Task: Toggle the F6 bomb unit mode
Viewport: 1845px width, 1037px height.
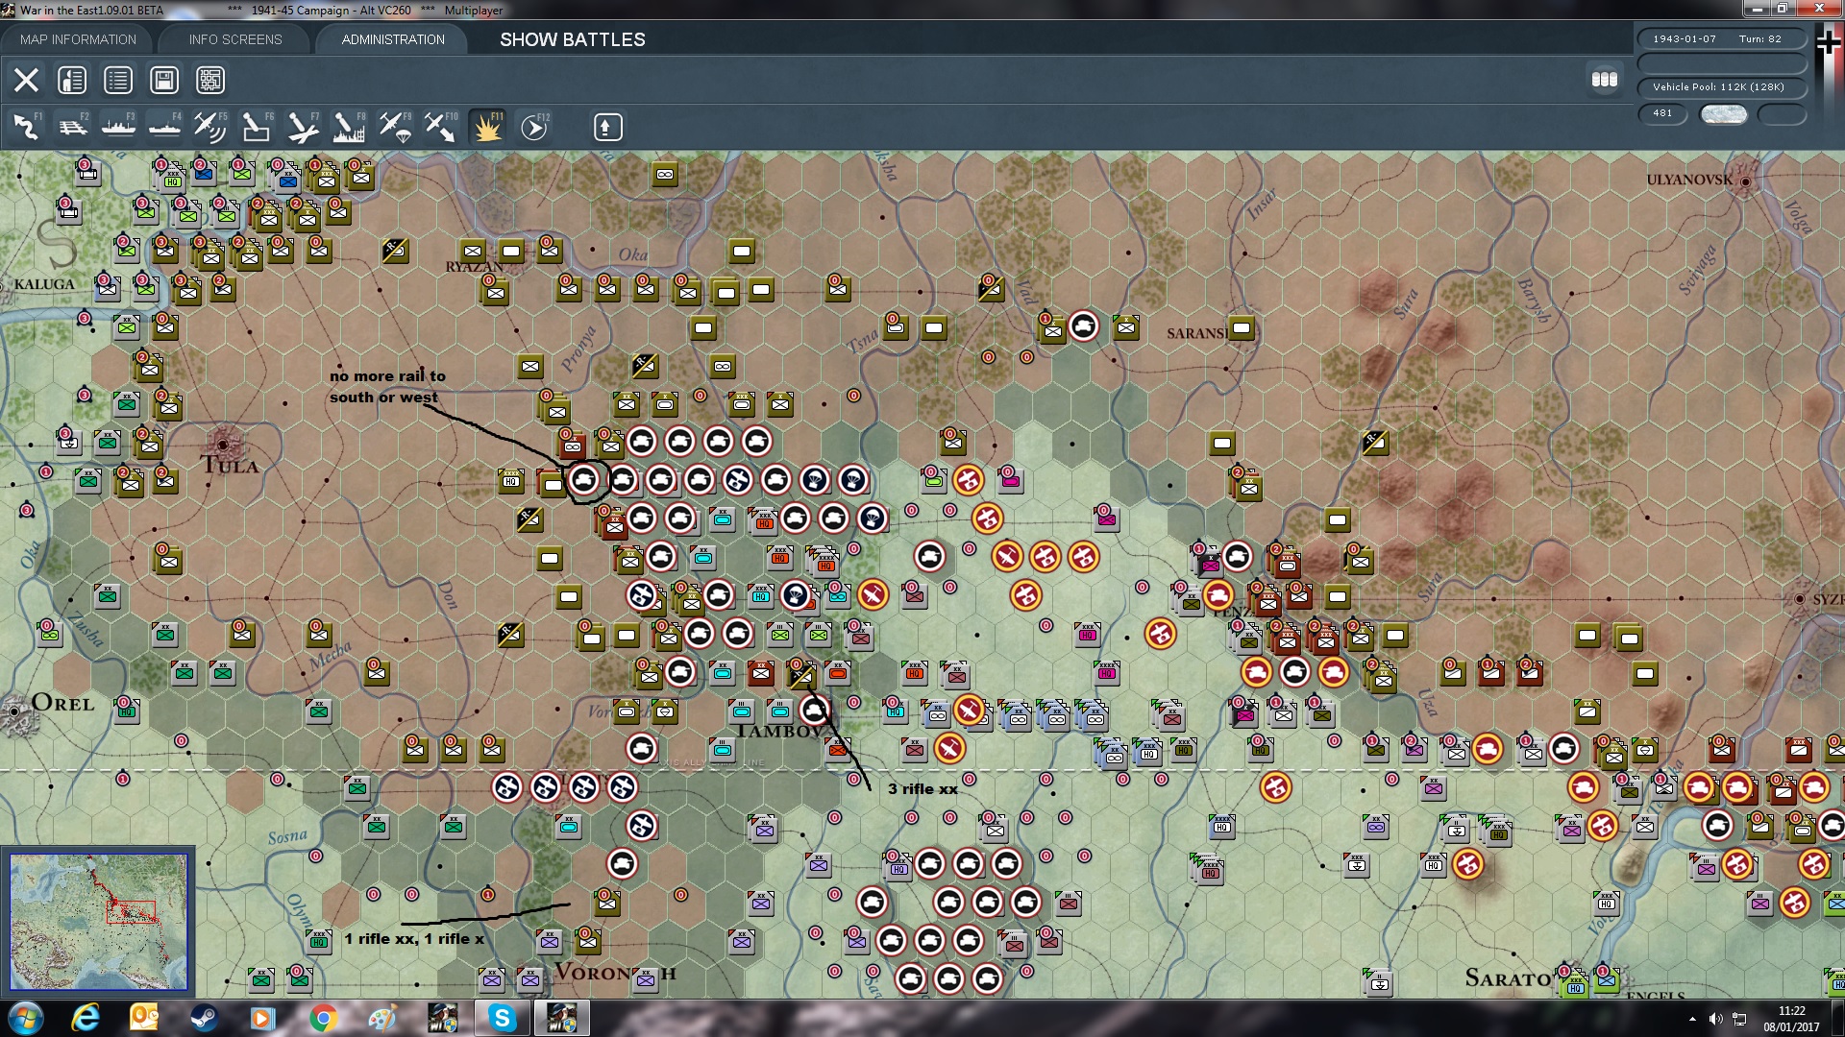Action: (x=257, y=127)
